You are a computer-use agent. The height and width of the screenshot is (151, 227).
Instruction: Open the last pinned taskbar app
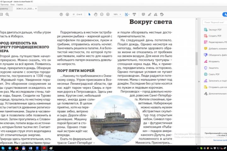[51, 148]
